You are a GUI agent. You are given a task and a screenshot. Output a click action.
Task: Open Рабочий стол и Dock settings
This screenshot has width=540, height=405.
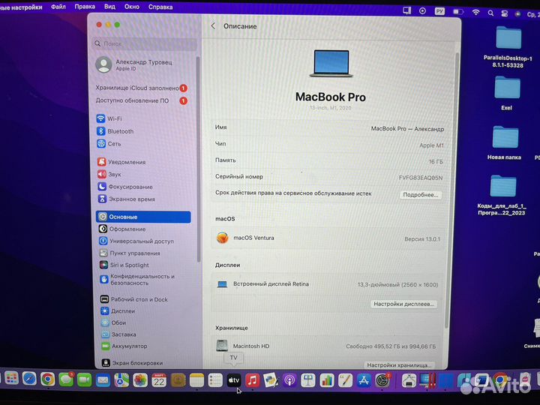click(134, 299)
